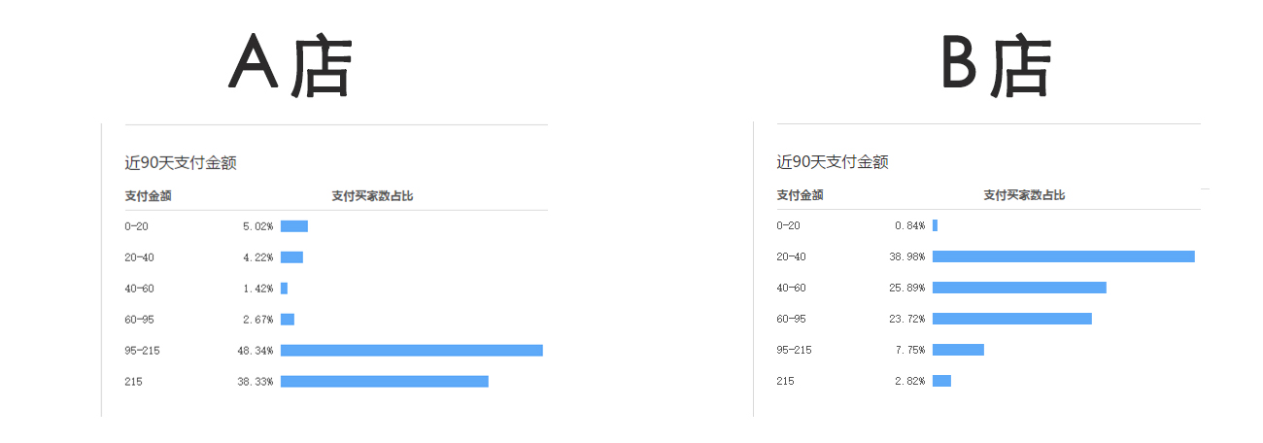Click B店's 支付金额 column header

[x=800, y=195]
